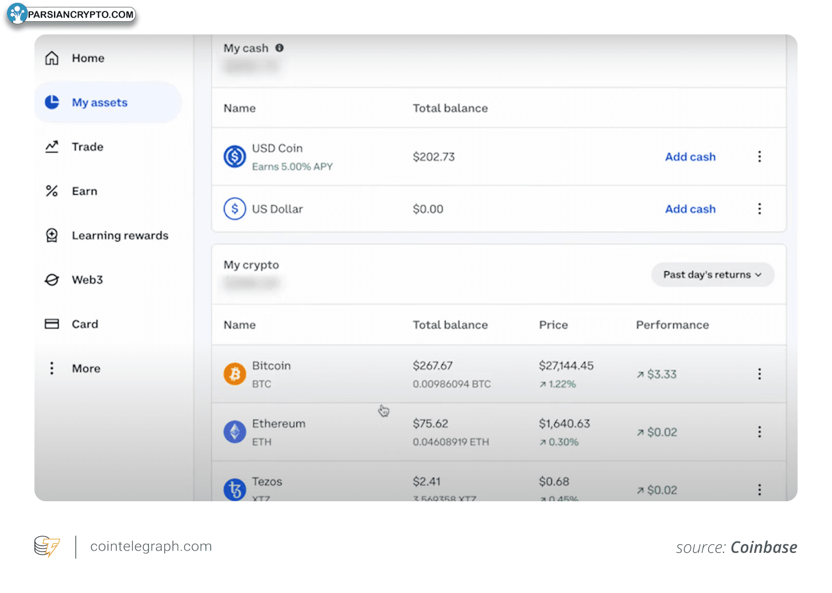
Task: Click the Tezos asset name
Action: [x=267, y=482]
